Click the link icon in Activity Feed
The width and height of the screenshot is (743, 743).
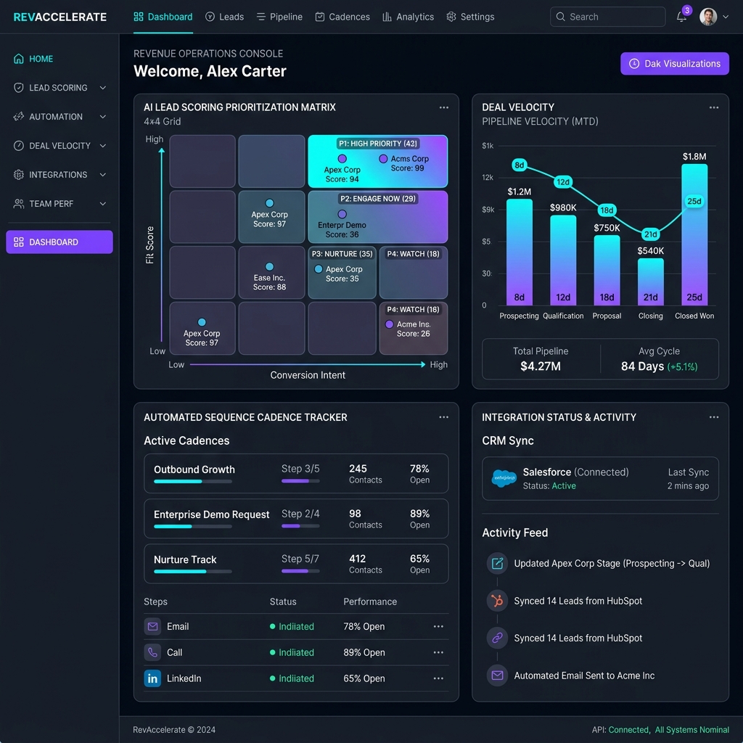tap(497, 639)
